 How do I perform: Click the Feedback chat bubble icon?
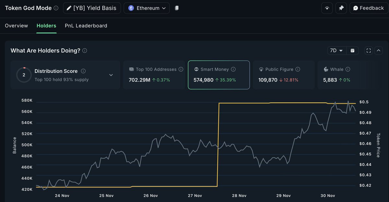pos(356,8)
